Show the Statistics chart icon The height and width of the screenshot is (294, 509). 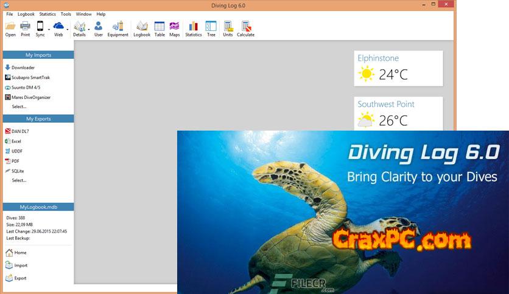(x=193, y=29)
